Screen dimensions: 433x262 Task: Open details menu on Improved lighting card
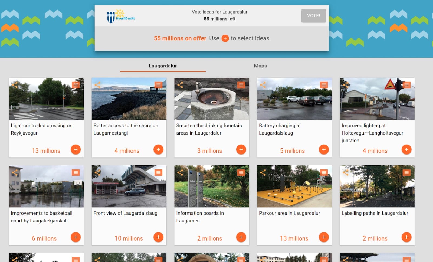pos(406,85)
